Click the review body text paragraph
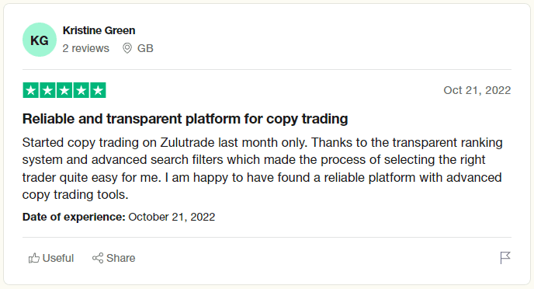The image size is (534, 289). pos(262,169)
